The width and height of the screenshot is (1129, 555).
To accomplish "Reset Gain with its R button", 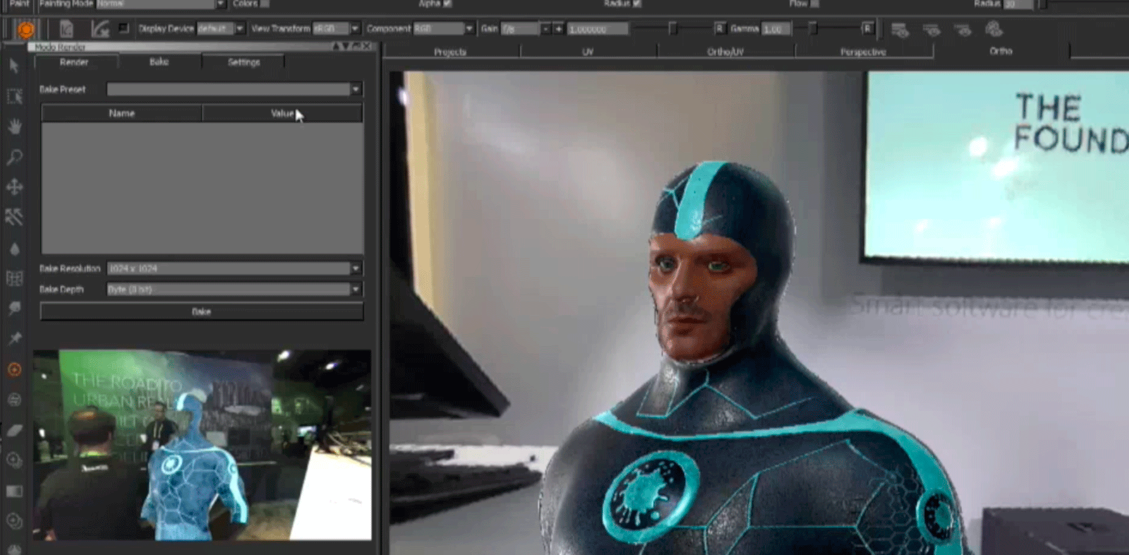I will pos(719,28).
